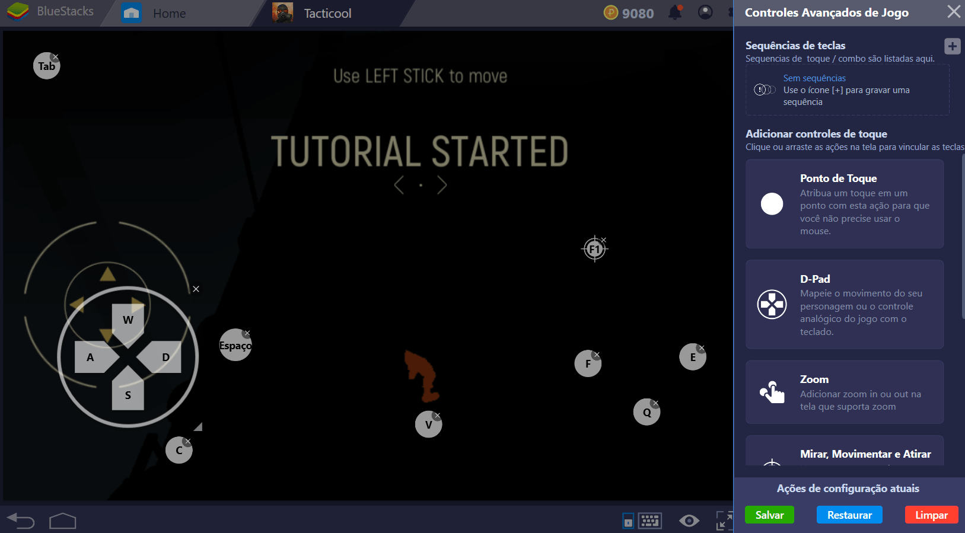Click the F key binding
965x533 pixels.
588,363
